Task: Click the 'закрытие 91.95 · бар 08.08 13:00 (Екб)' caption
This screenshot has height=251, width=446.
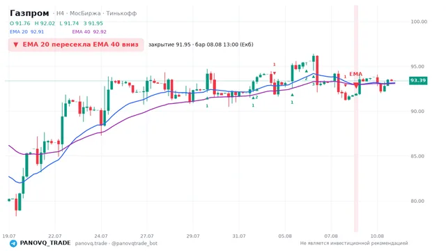Action: [201, 45]
